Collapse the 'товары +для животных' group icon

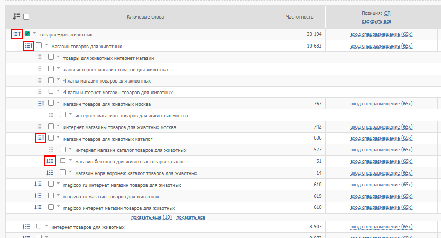tap(17, 34)
